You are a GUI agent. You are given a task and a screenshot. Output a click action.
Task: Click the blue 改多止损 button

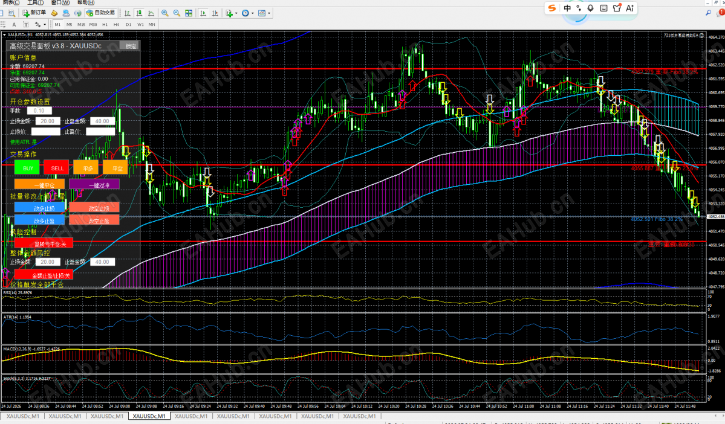click(40, 208)
